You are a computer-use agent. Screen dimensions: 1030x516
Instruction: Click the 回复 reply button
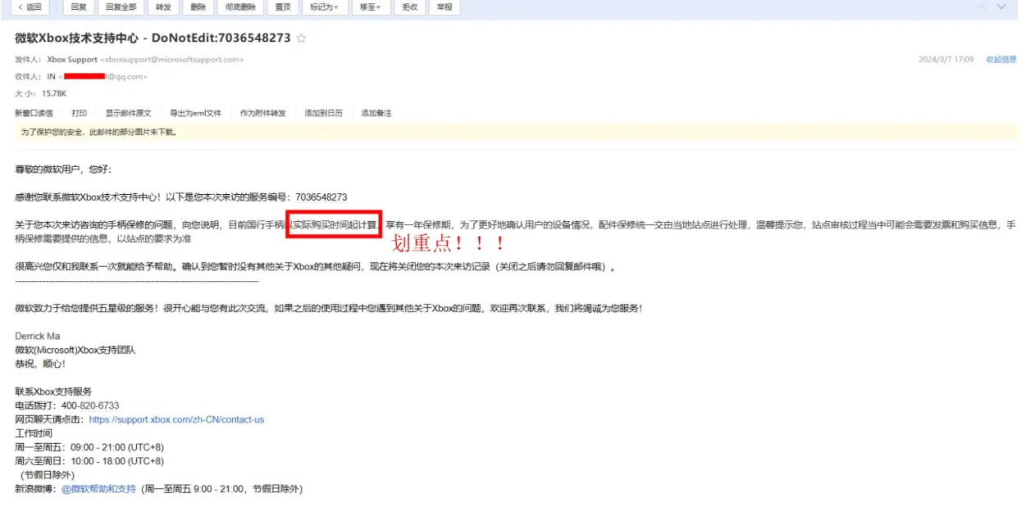pyautogui.click(x=79, y=7)
